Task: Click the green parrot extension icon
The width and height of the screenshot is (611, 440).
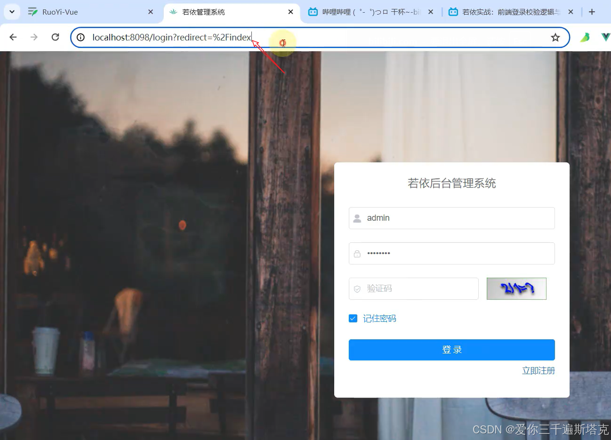Action: (584, 37)
